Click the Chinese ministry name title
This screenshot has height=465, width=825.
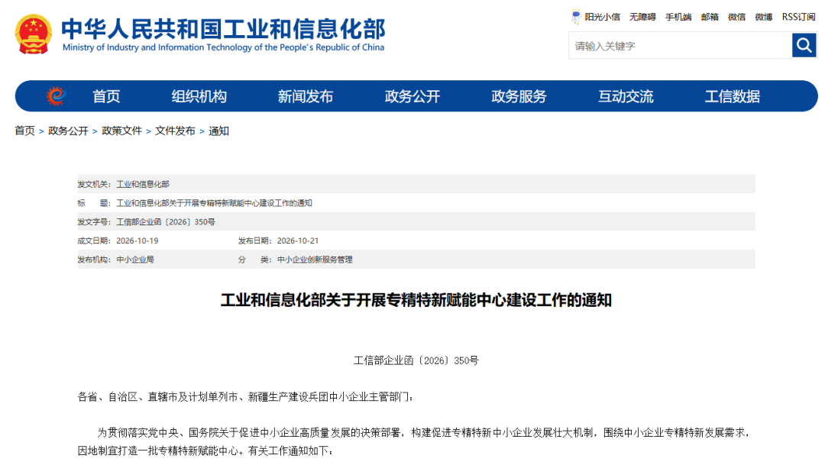click(x=224, y=28)
